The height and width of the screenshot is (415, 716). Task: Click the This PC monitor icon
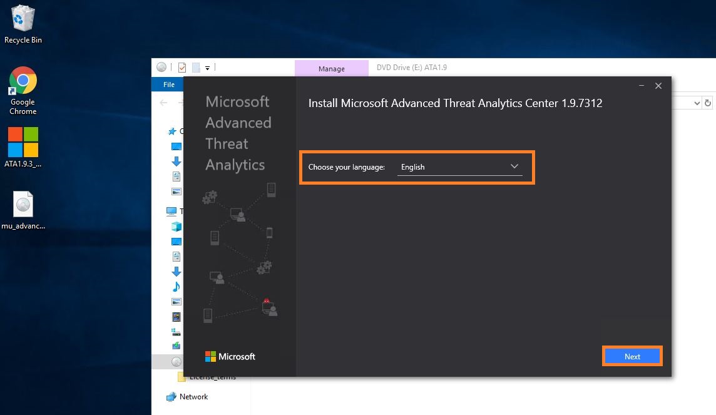[171, 211]
